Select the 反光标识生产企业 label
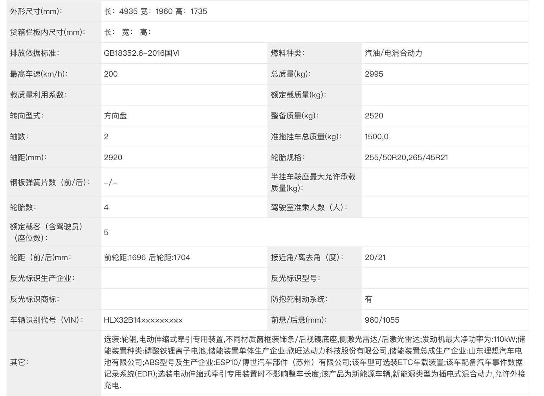The width and height of the screenshot is (544, 396). pyautogui.click(x=42, y=278)
